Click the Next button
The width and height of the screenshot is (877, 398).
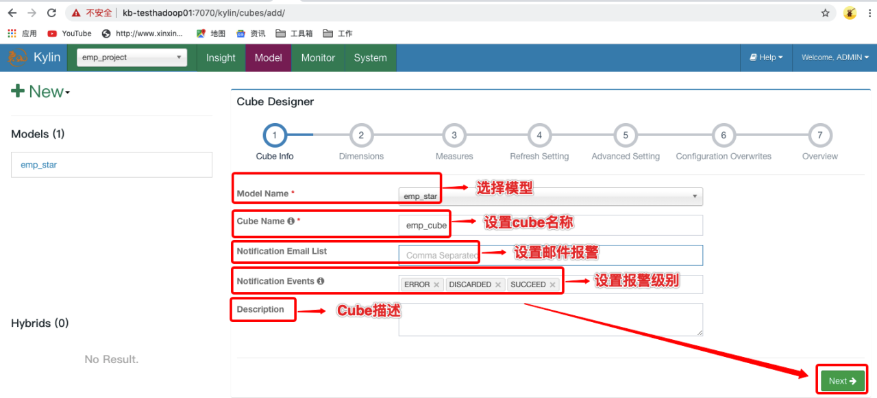(x=841, y=380)
